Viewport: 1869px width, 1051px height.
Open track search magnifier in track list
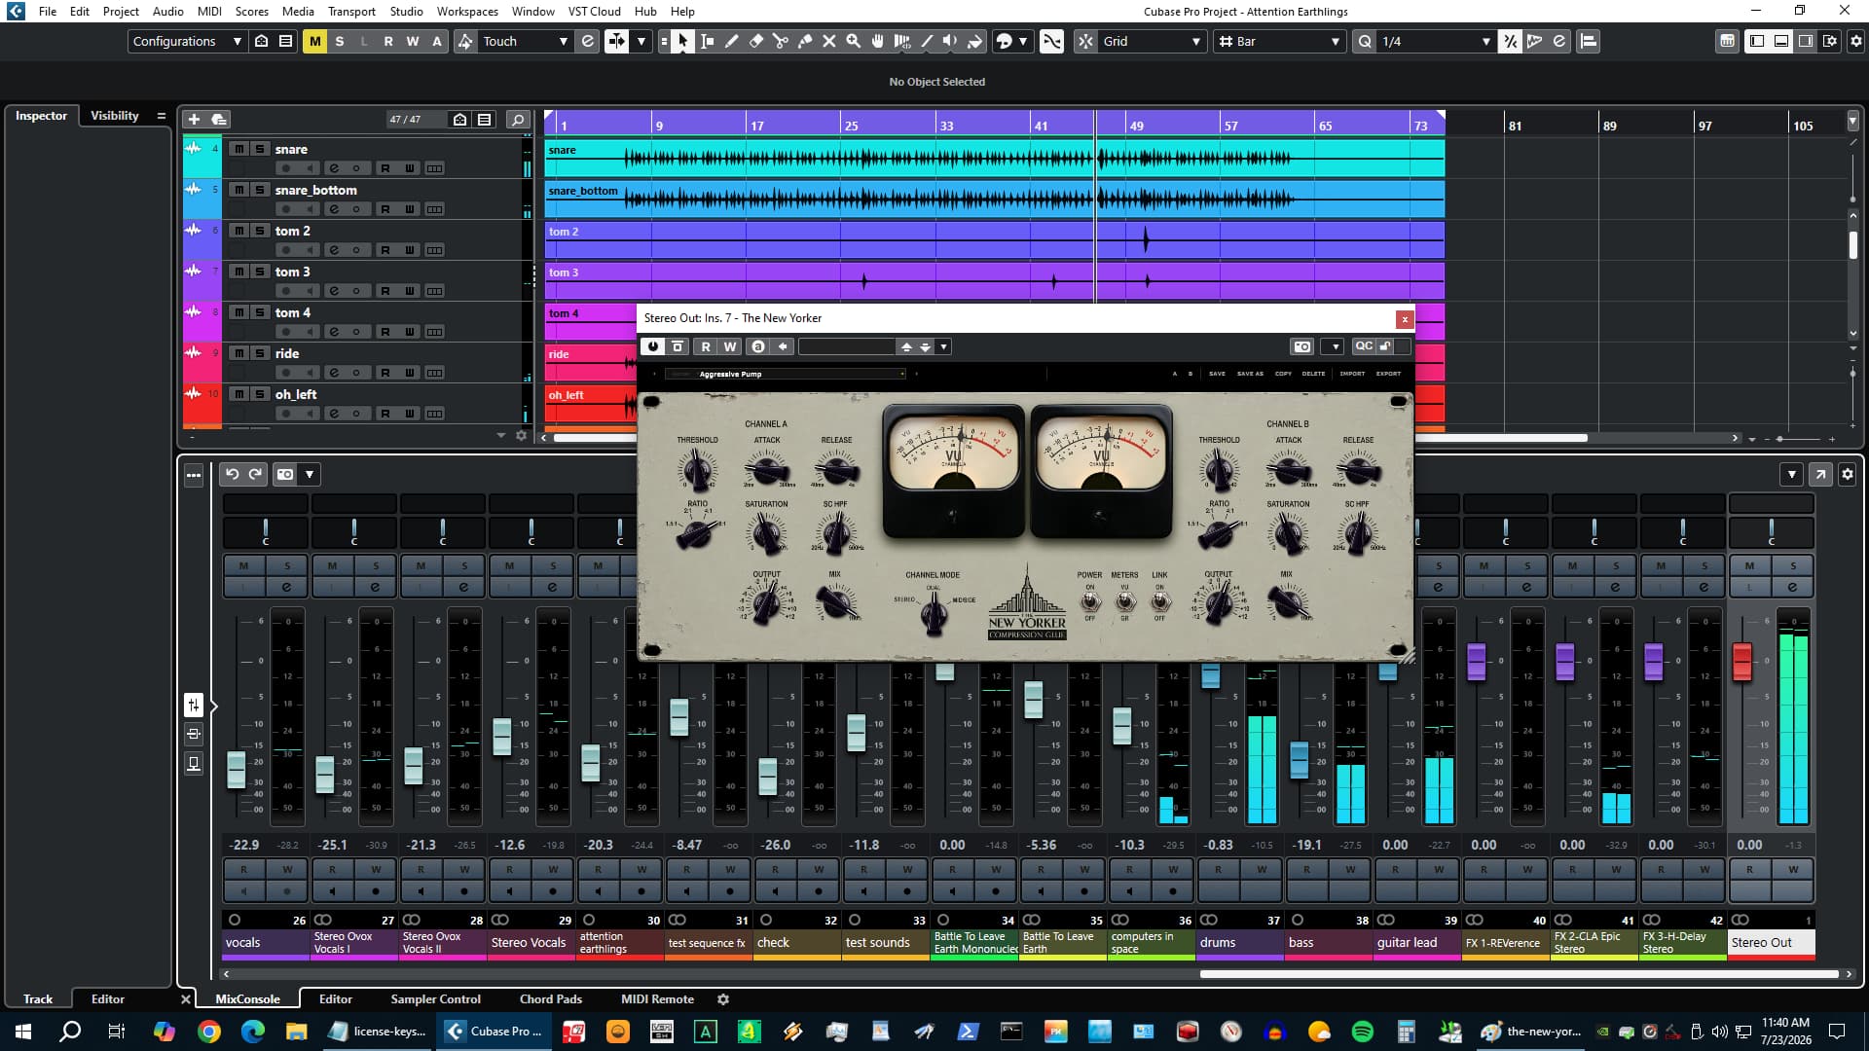coord(518,119)
